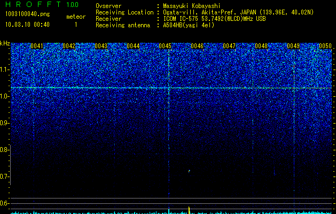The image size is (336, 214).
Task: Click the 0047 time marker
Action: [229, 46]
